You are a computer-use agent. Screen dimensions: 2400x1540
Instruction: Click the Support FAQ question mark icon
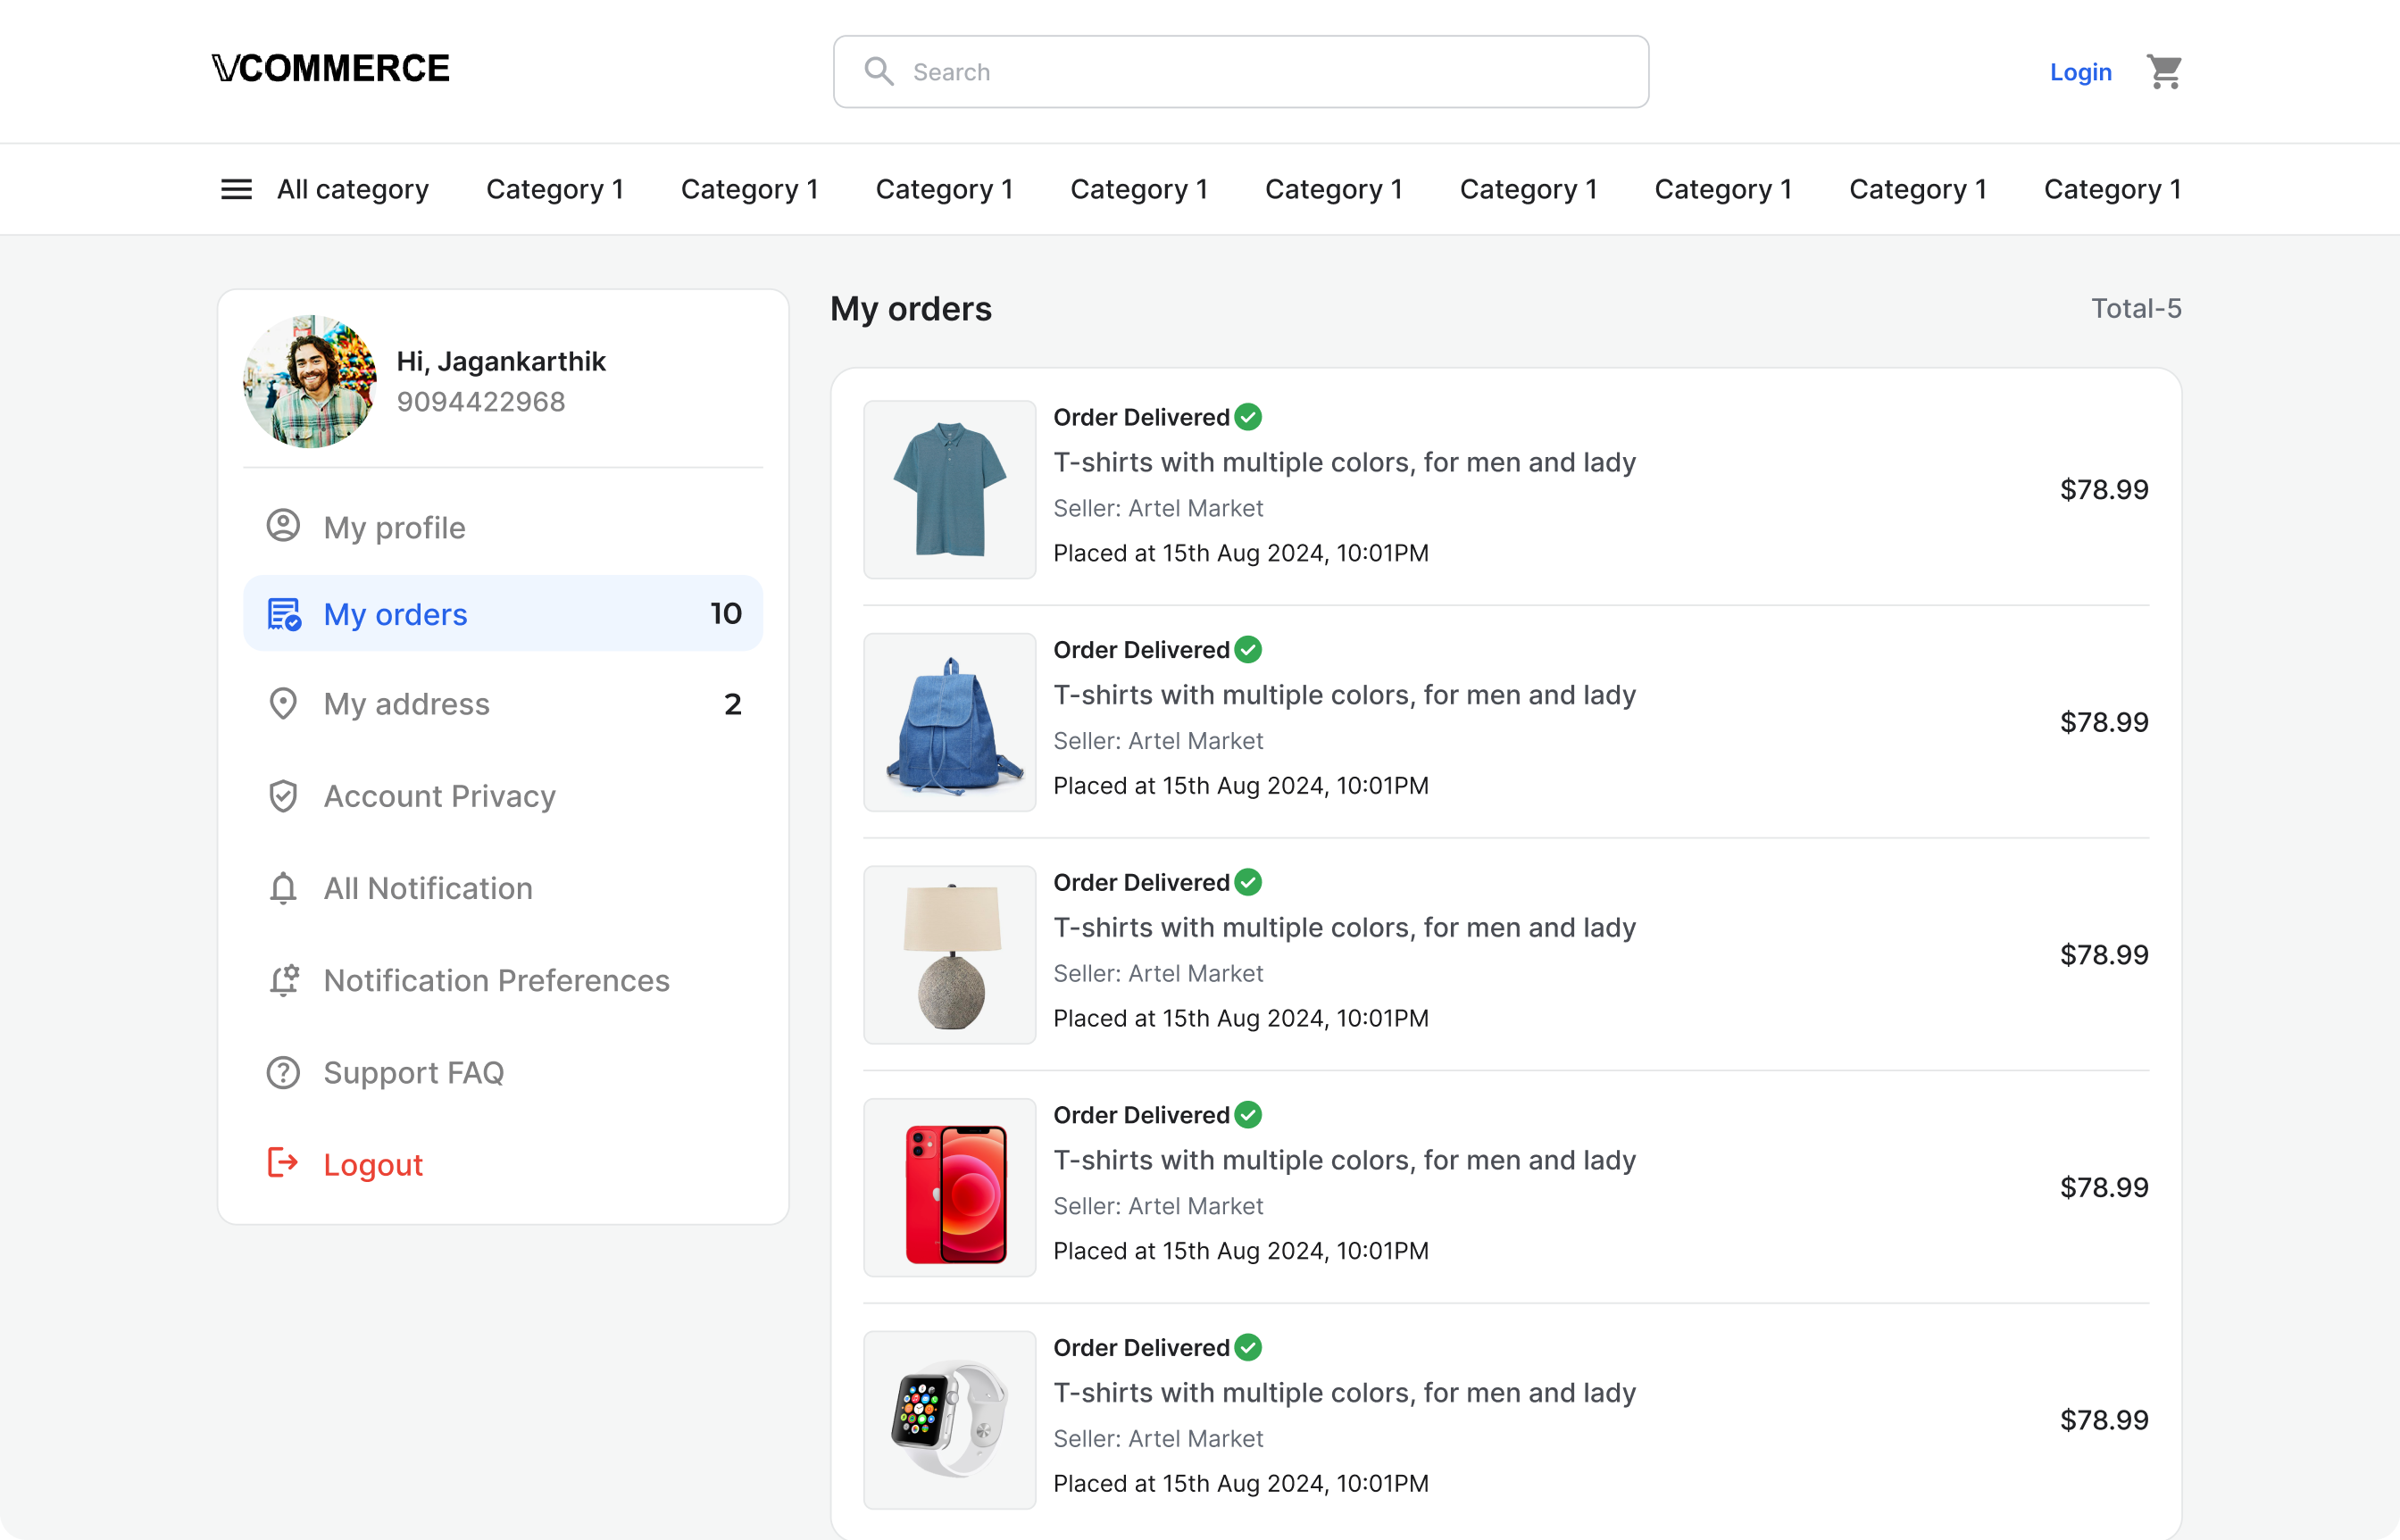click(x=283, y=1072)
